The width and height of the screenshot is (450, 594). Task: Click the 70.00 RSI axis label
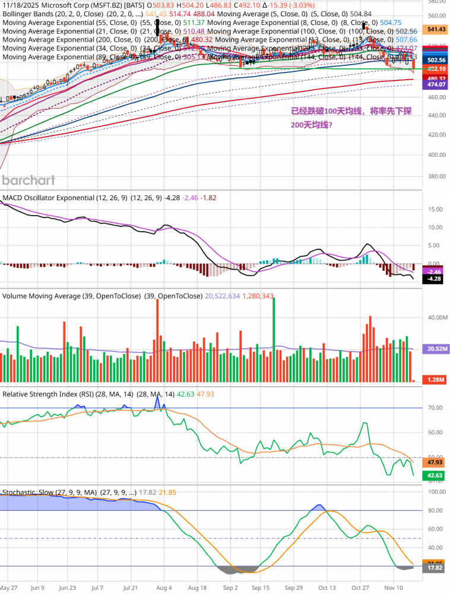pyautogui.click(x=435, y=408)
